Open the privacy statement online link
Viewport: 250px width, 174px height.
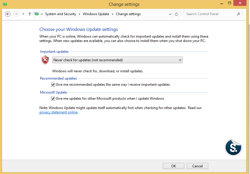tap(58, 112)
